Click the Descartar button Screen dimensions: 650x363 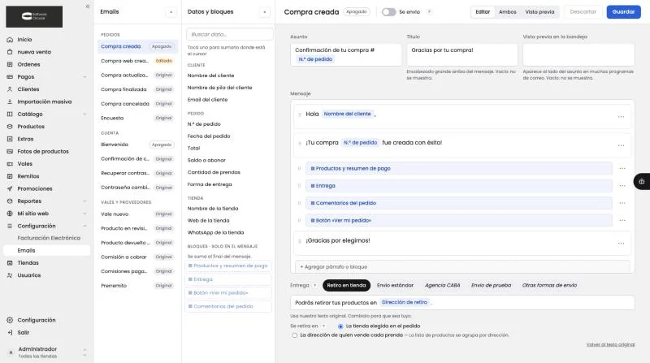tap(583, 12)
